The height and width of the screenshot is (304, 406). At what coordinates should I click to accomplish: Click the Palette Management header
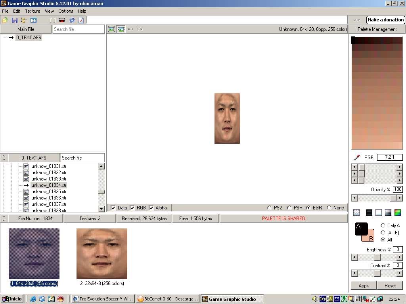[x=377, y=29]
